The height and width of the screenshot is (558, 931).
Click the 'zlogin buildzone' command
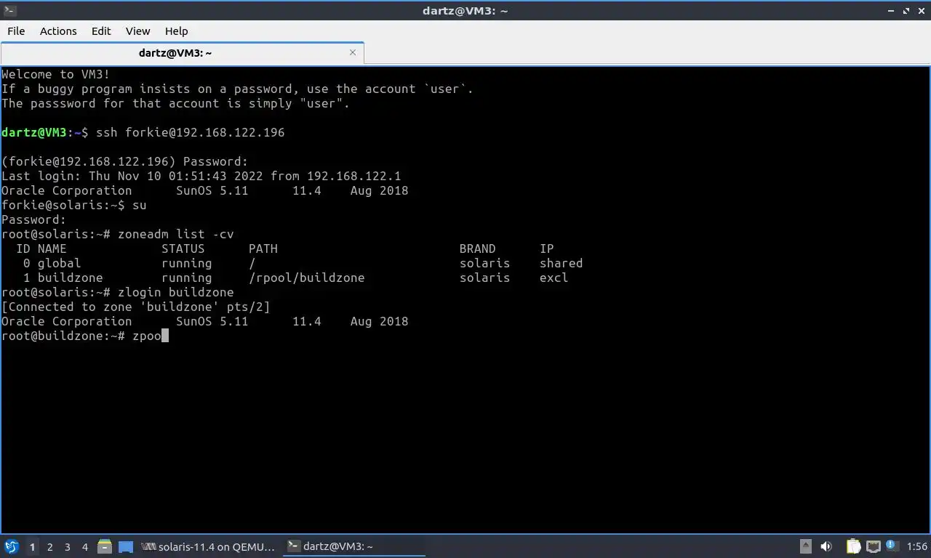[176, 292]
